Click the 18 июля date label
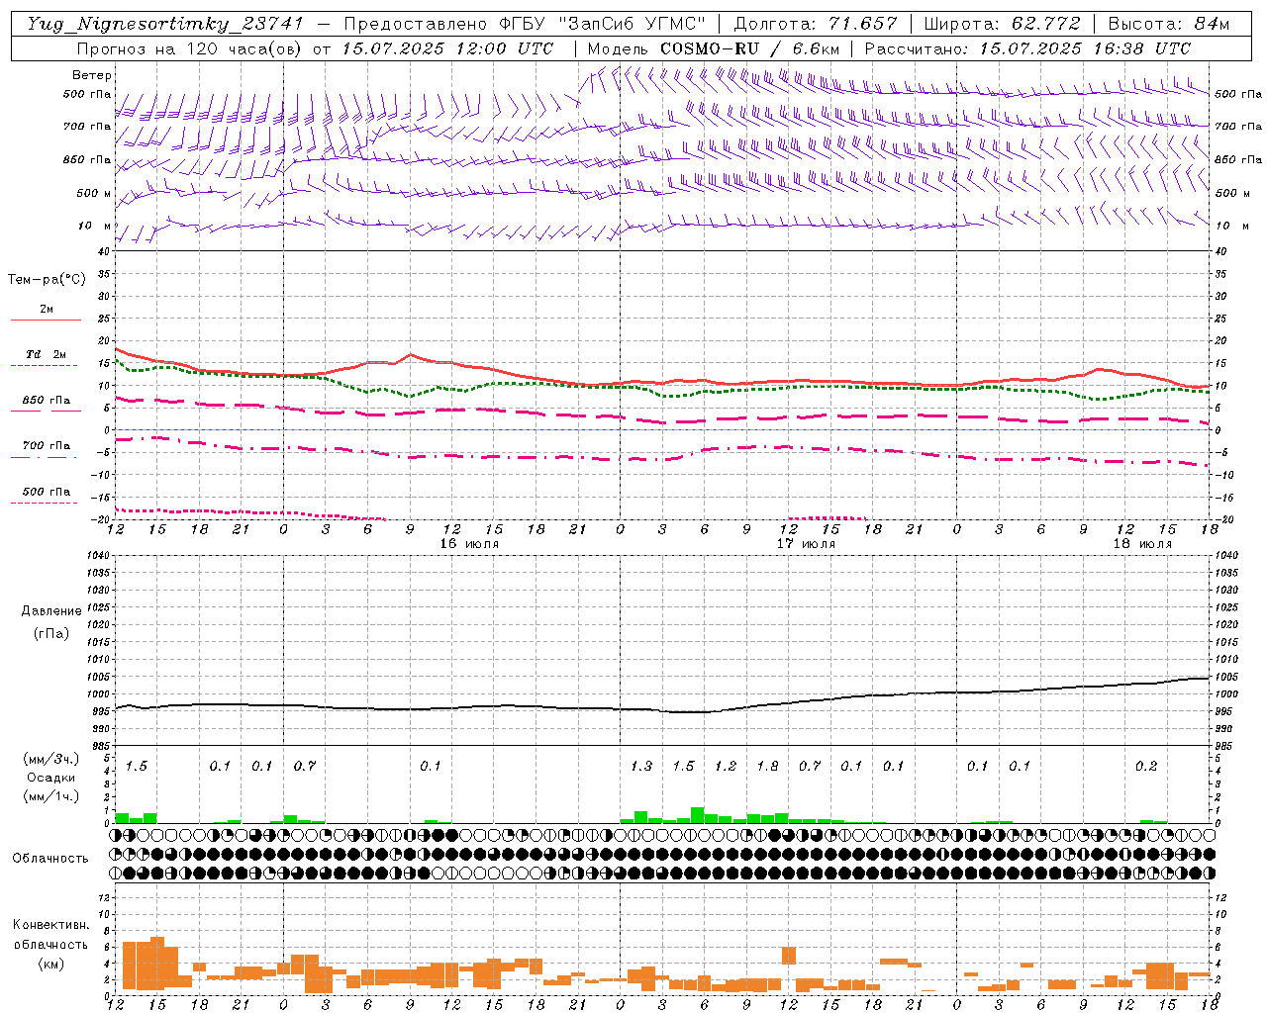The image size is (1267, 1013). [1142, 544]
